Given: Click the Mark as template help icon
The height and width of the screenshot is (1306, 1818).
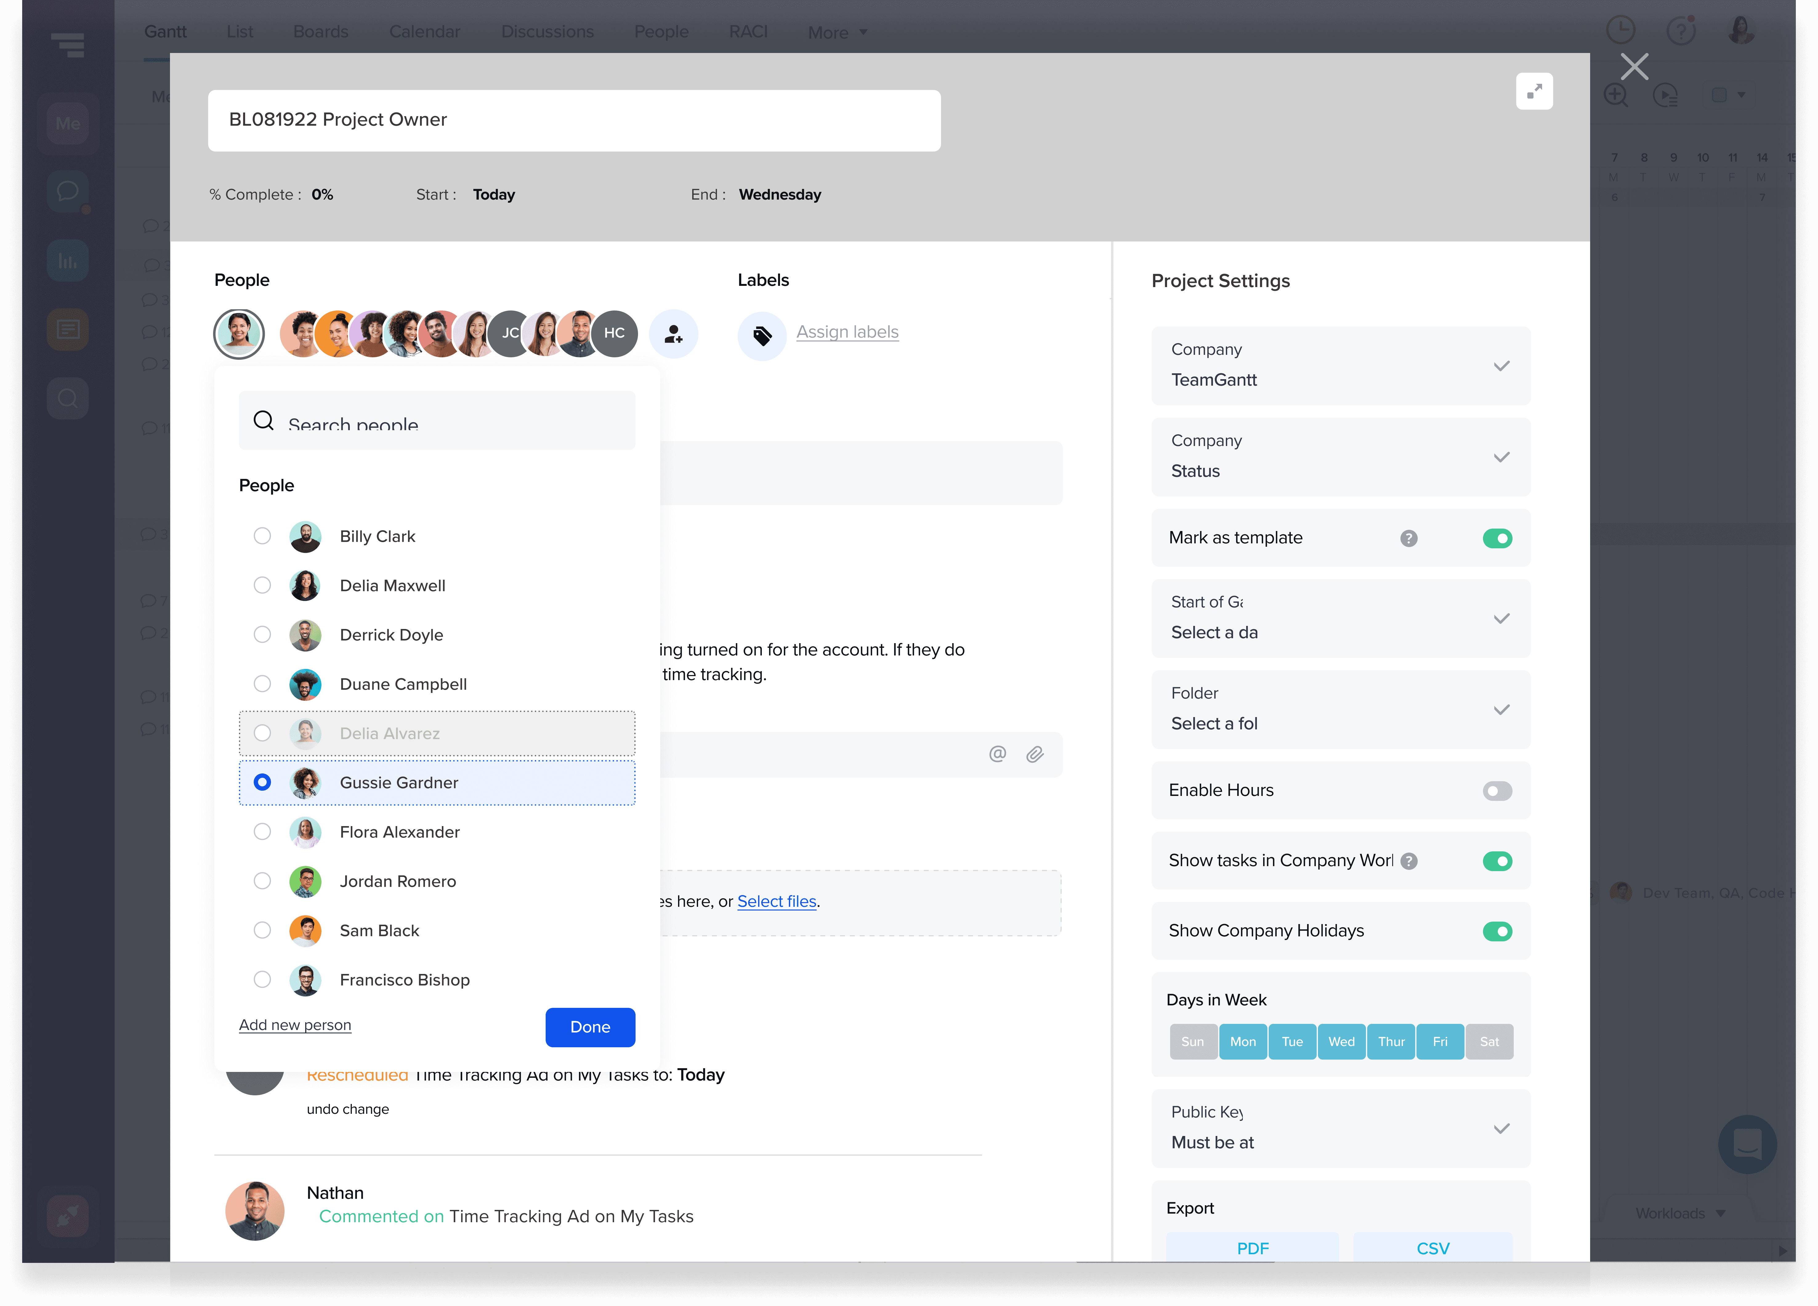Looking at the screenshot, I should coord(1408,538).
